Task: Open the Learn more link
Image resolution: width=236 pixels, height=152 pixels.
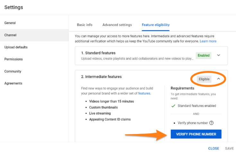Action: pos(208,41)
